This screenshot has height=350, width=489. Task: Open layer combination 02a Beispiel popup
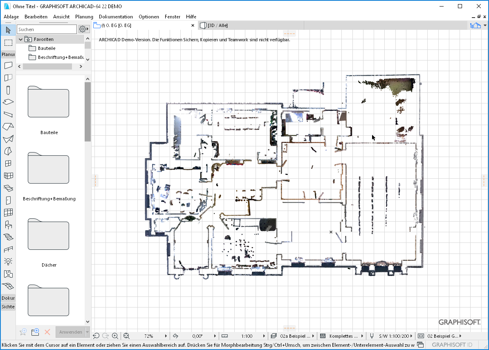click(313, 336)
